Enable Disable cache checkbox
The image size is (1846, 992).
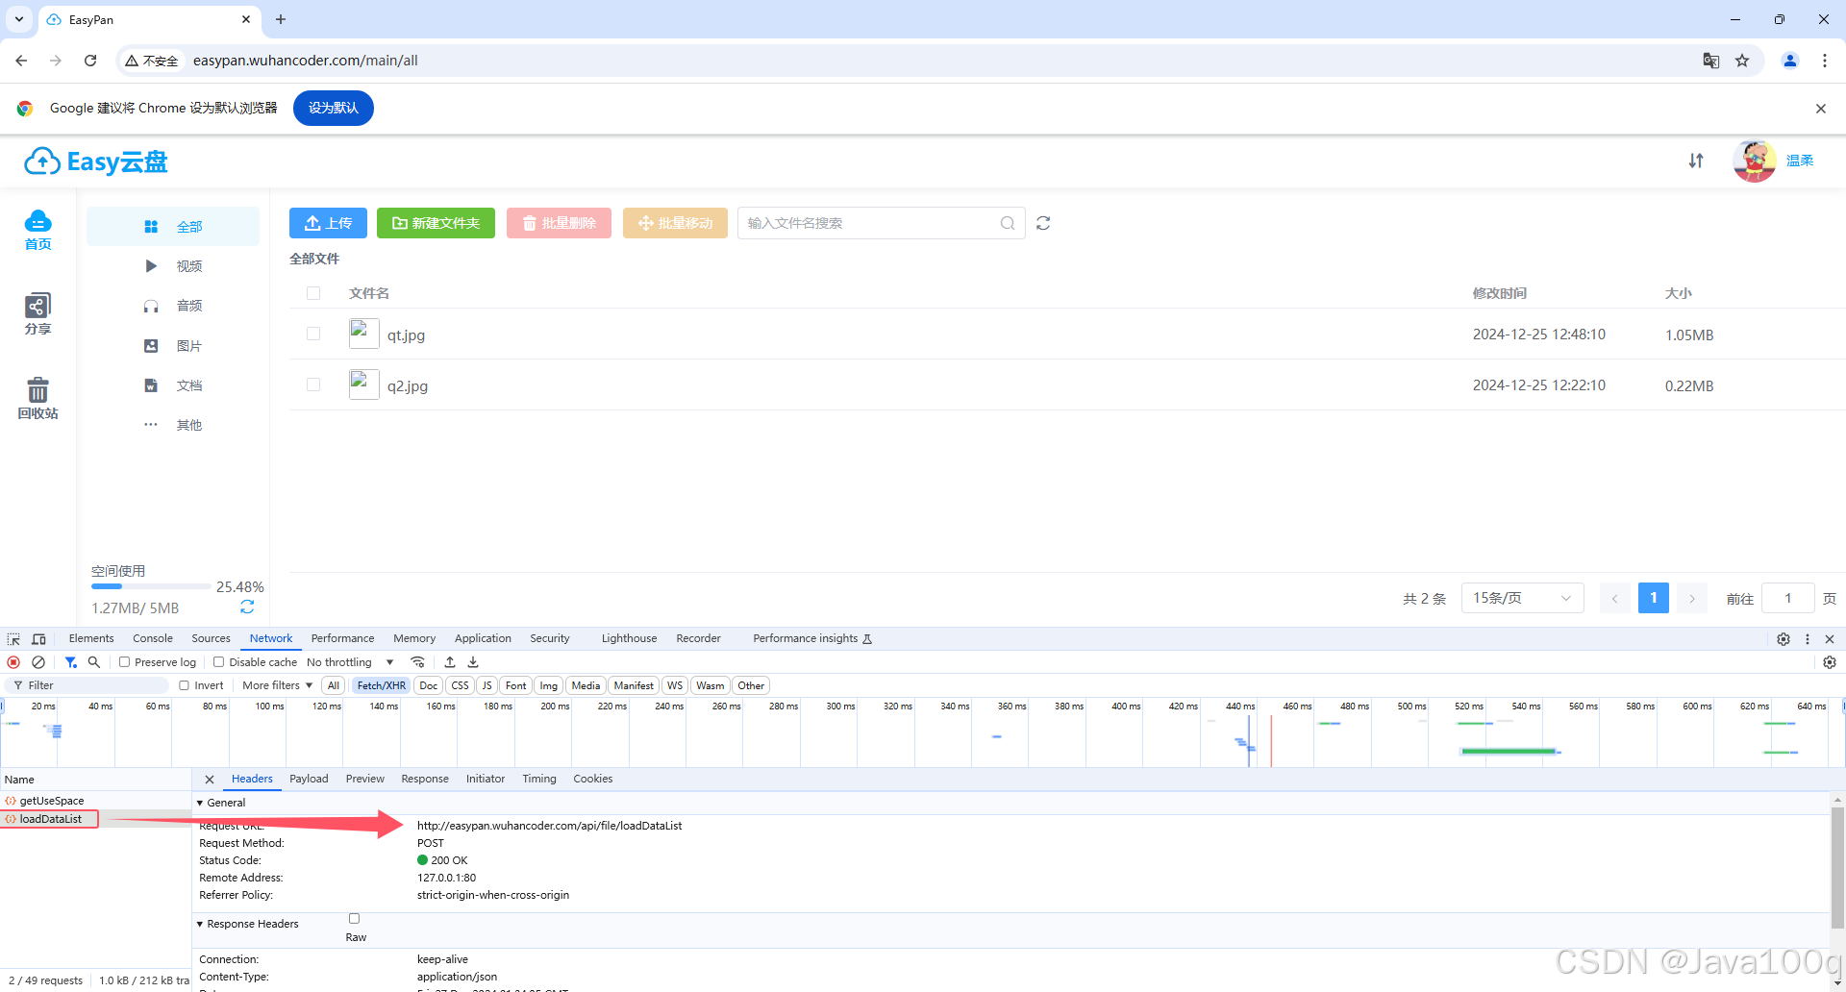[x=218, y=662]
